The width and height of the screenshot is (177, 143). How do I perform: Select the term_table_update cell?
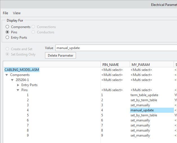144,95
